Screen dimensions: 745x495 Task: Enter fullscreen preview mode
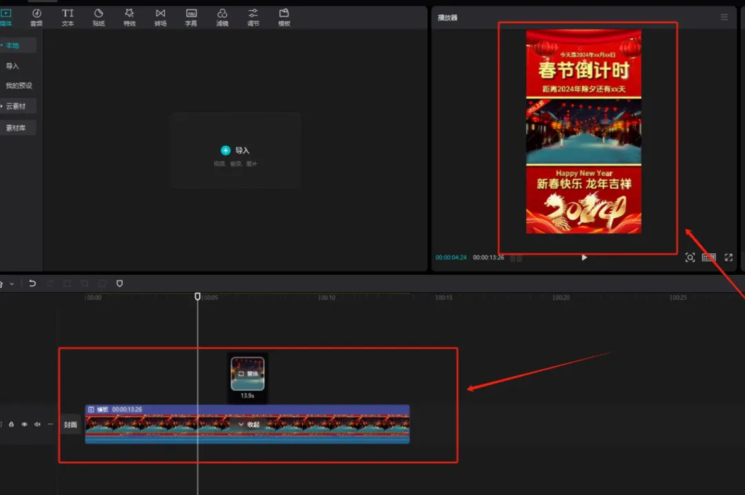pyautogui.click(x=728, y=258)
